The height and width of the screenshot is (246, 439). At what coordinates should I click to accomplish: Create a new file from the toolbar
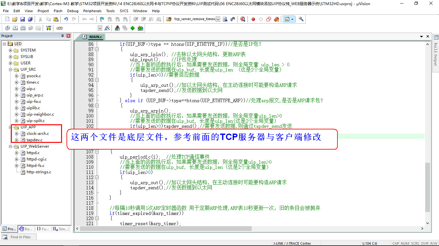coord(7,19)
